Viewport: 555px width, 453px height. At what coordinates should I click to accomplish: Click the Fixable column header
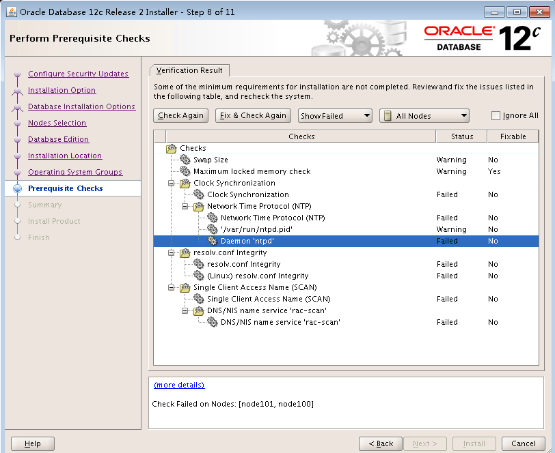tap(513, 136)
